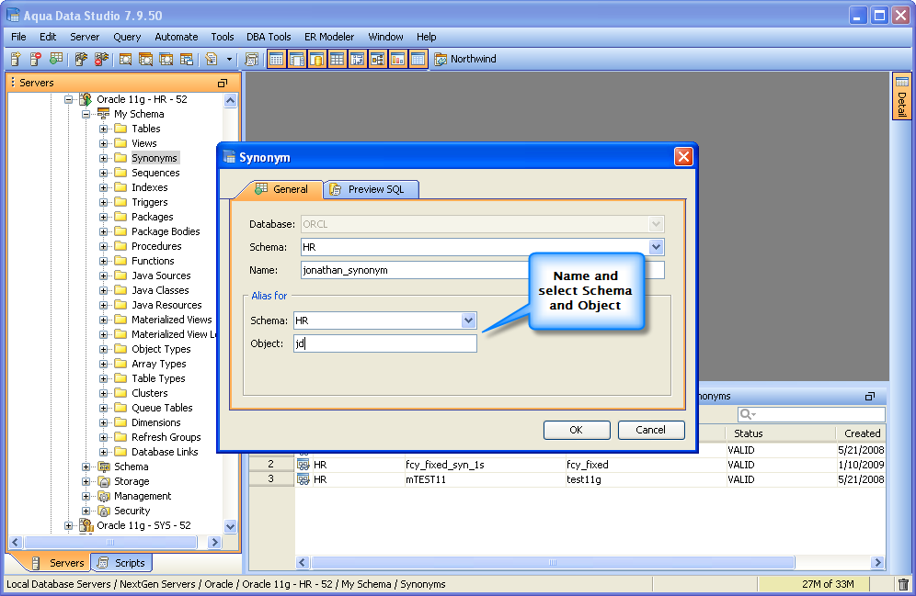Select the Oracle 11g - SYS - 52 server
The height and width of the screenshot is (596, 916).
pyautogui.click(x=143, y=525)
